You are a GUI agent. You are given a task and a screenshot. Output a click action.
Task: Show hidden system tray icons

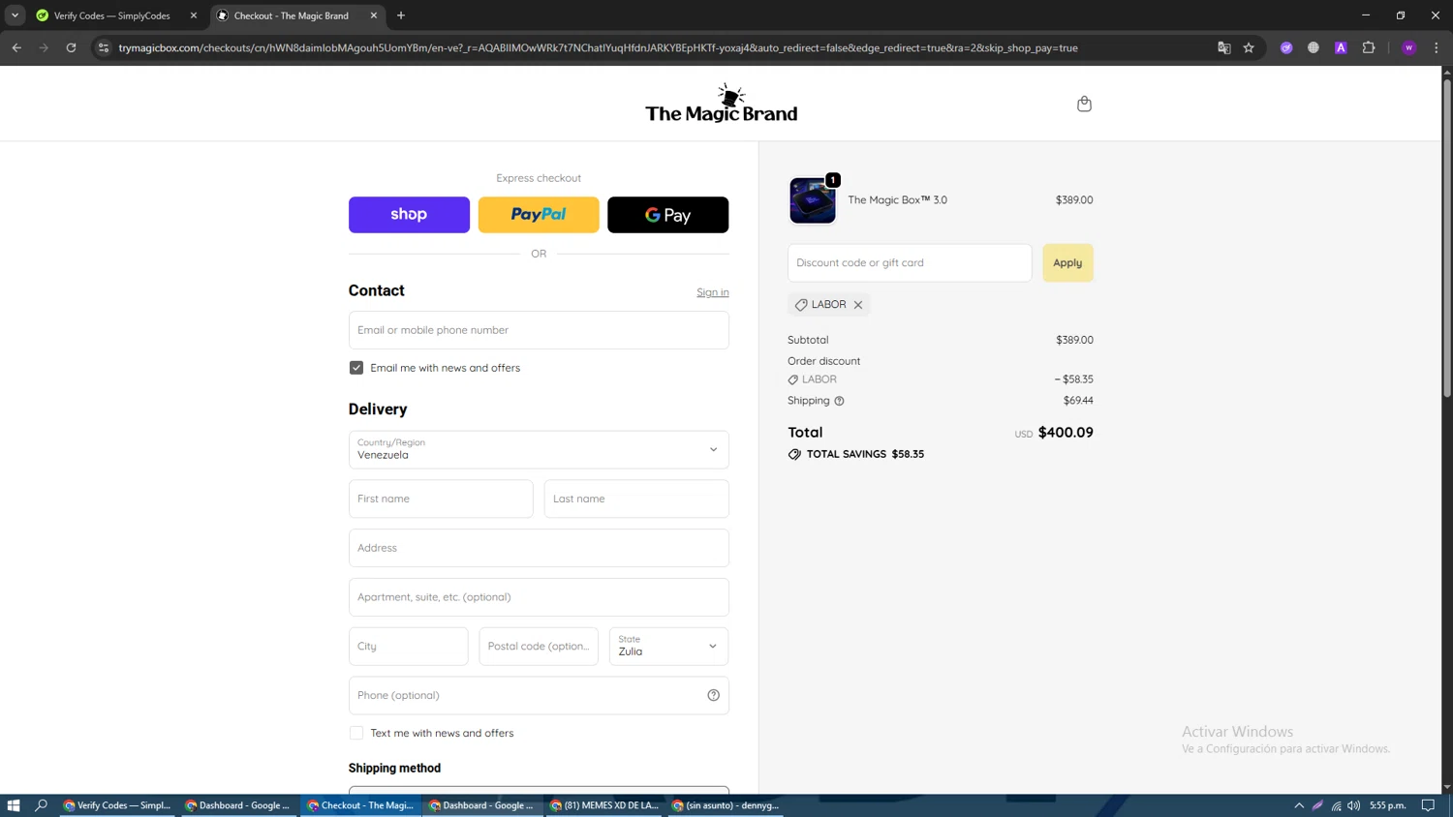(1299, 805)
